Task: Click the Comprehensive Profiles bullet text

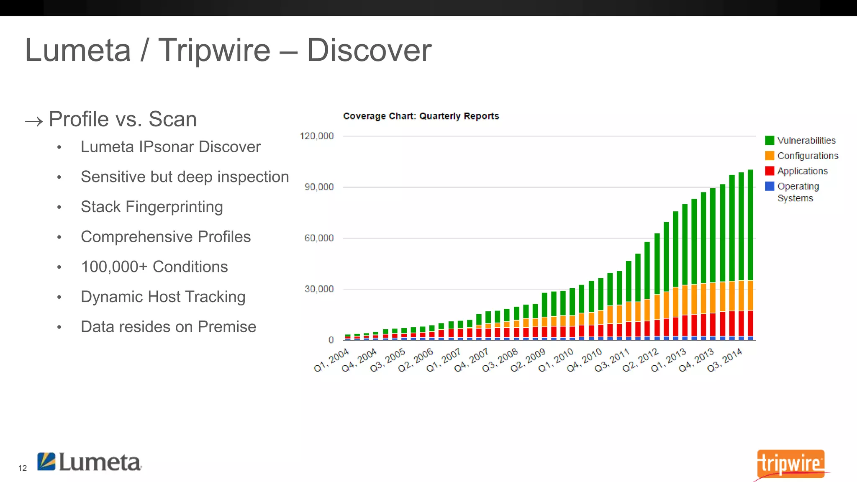Action: 165,237
